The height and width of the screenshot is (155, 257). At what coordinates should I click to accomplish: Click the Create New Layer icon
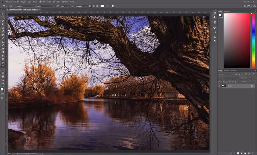(249, 153)
